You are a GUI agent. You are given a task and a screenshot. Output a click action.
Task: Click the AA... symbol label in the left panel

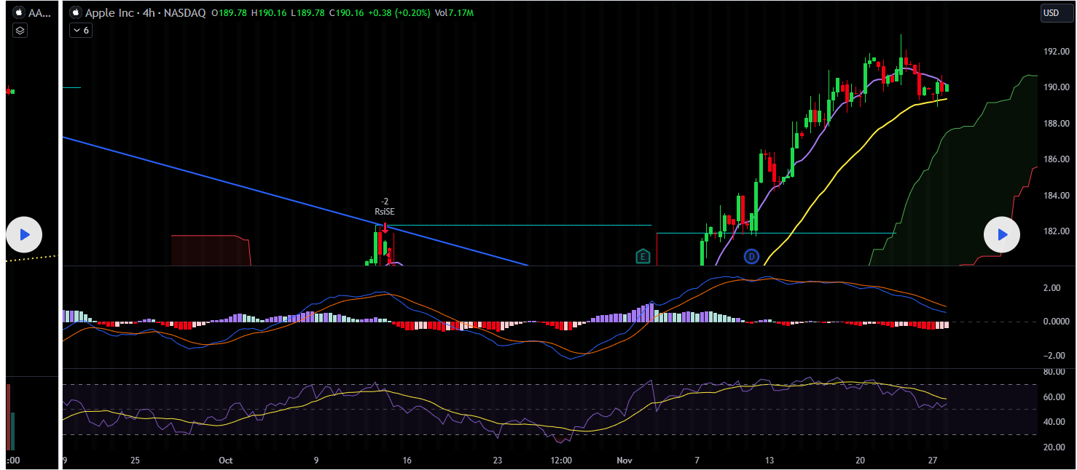(39, 12)
